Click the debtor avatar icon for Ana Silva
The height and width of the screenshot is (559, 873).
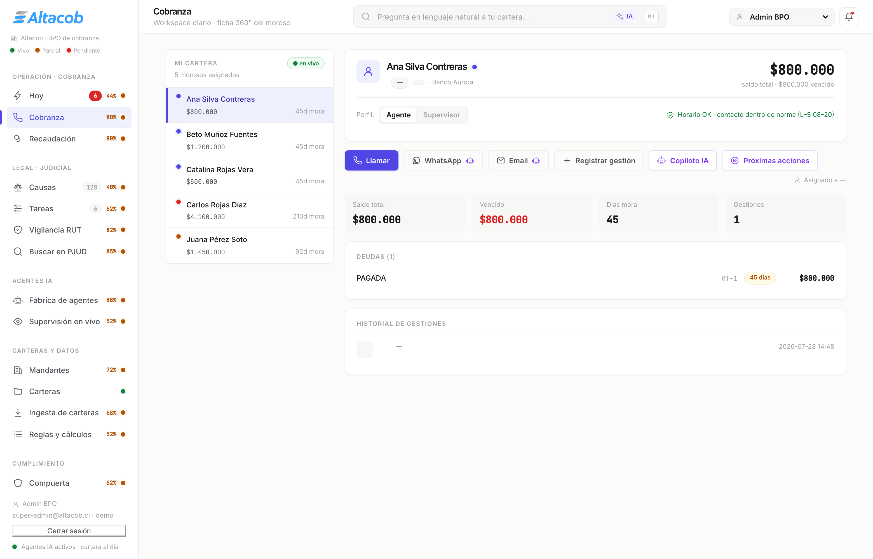click(368, 72)
